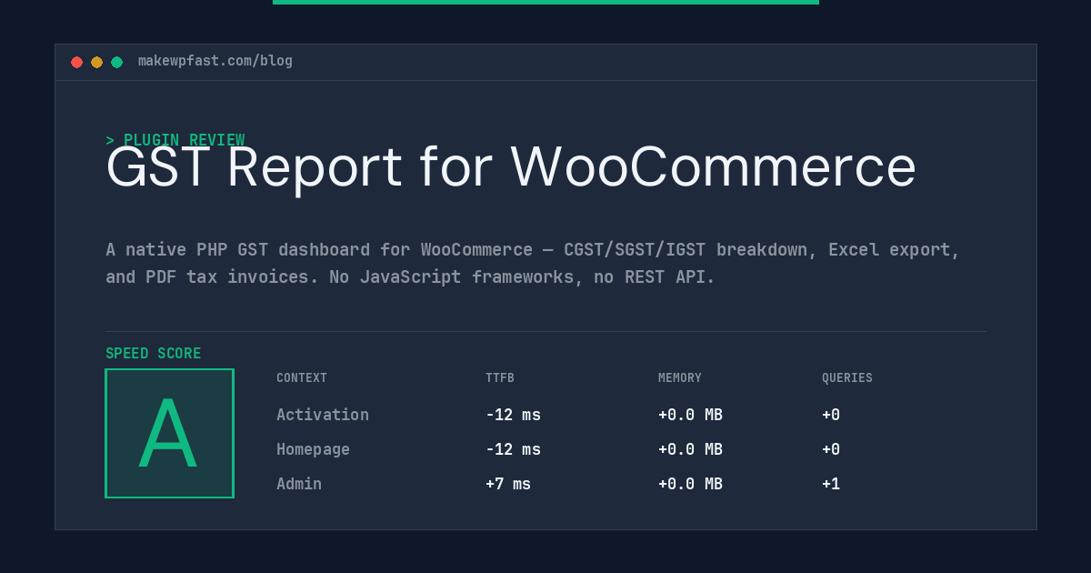The image size is (1091, 573).
Task: Select the Homepage row label
Action: pyautogui.click(x=313, y=449)
